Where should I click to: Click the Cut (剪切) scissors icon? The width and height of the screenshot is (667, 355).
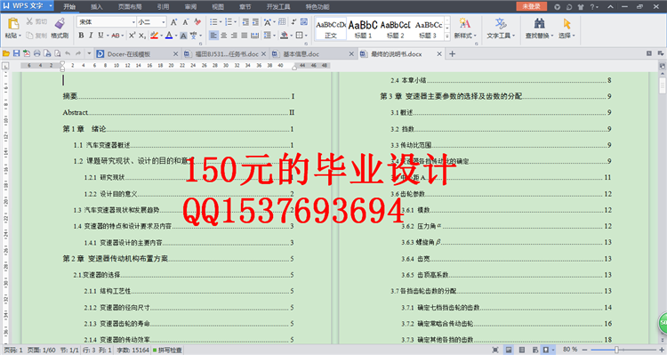pyautogui.click(x=29, y=21)
